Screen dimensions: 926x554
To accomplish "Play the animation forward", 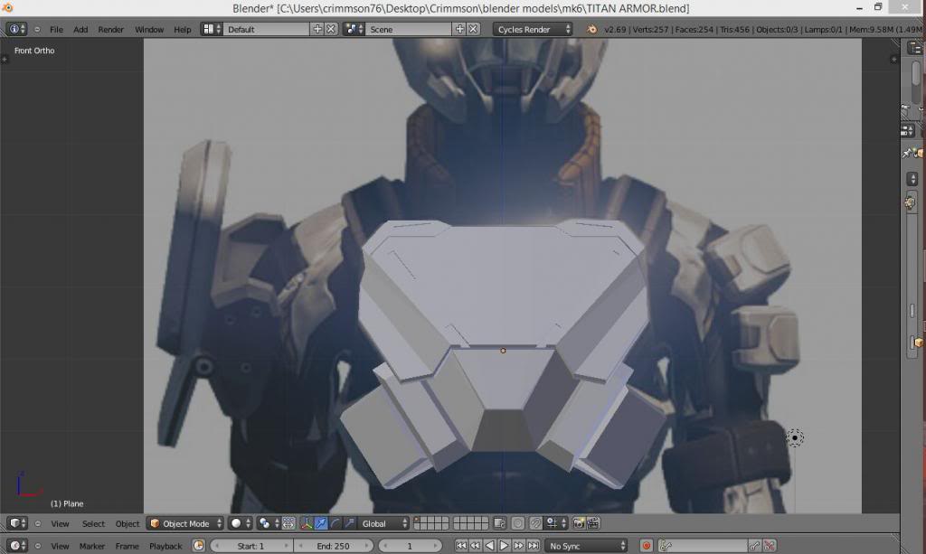I will tap(504, 546).
